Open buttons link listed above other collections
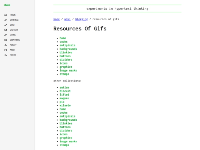This screenshot has width=200, height=150. coord(65,56)
